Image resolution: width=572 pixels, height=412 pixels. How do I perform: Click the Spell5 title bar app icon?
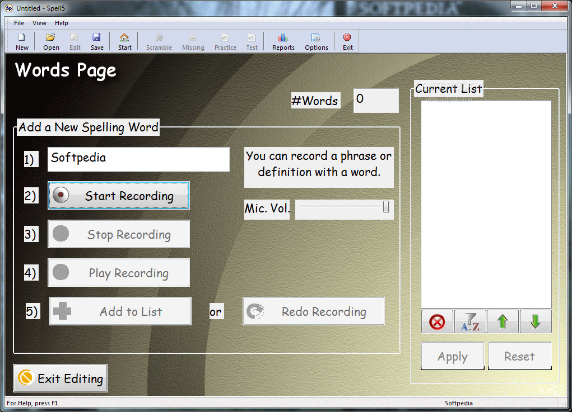click(9, 8)
